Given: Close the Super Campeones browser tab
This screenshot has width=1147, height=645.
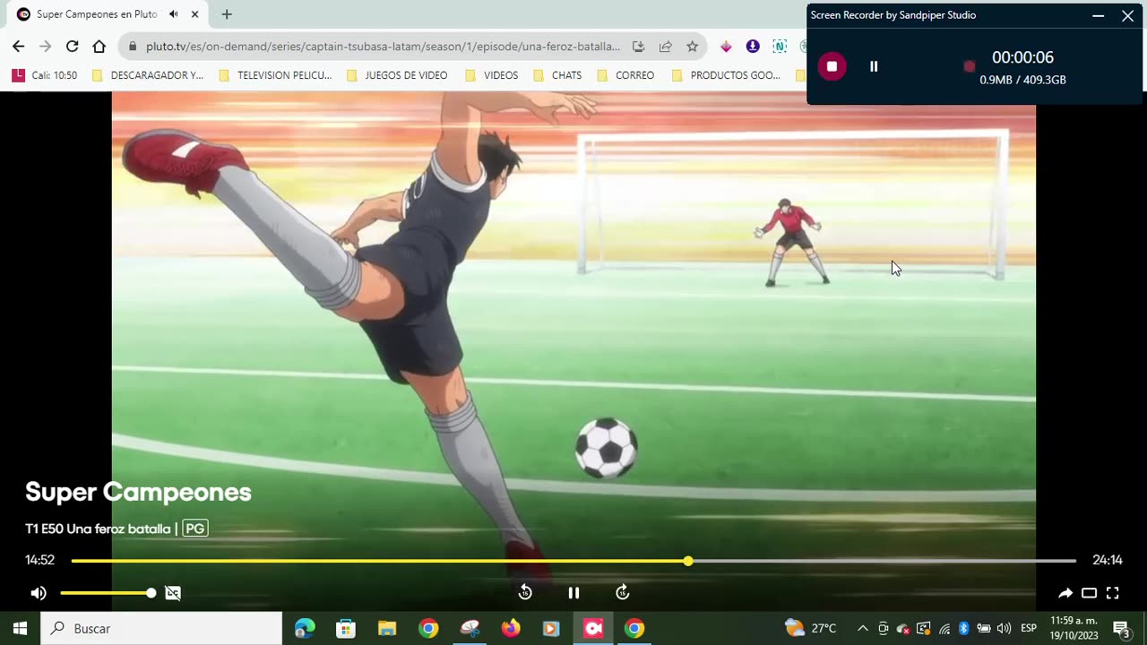Looking at the screenshot, I should pyautogui.click(x=194, y=14).
